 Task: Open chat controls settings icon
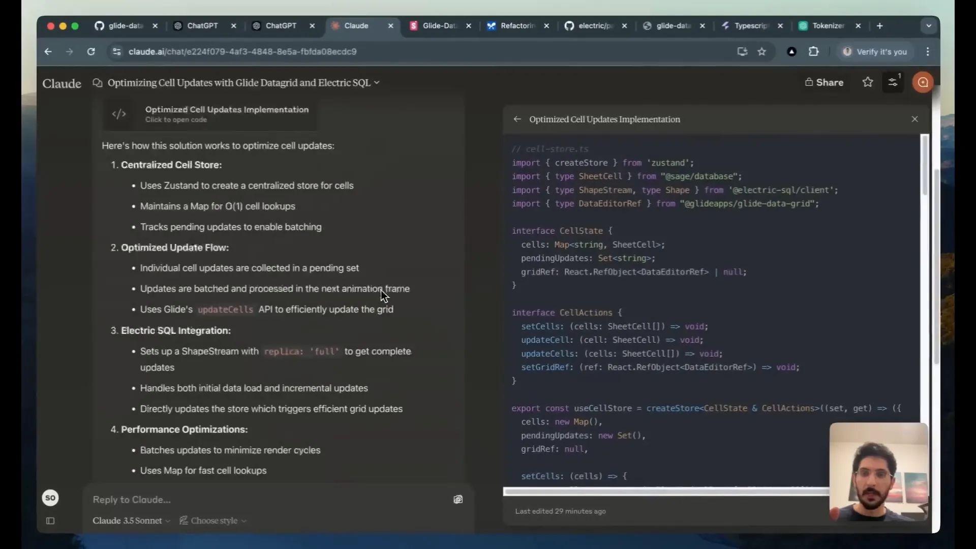[x=893, y=82]
